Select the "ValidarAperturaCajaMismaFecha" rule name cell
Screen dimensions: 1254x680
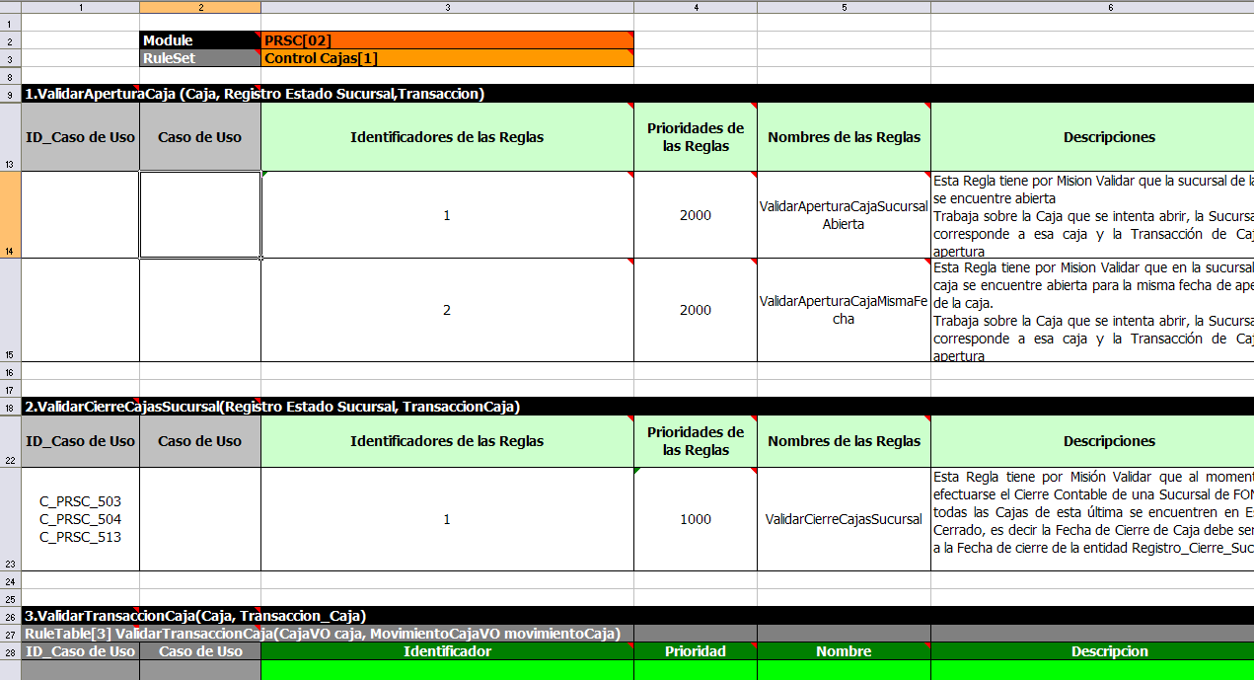[x=844, y=310]
